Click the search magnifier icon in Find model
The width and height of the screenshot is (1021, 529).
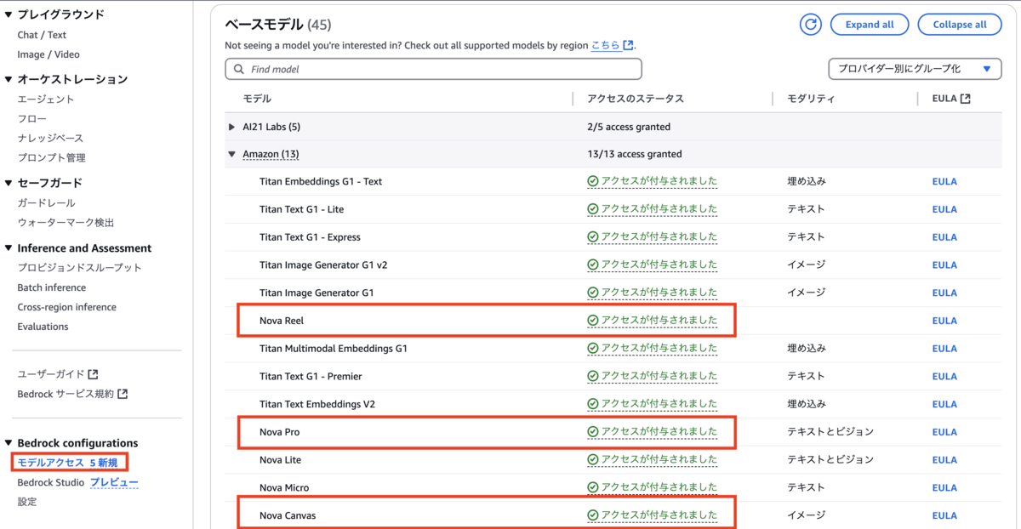tap(237, 69)
